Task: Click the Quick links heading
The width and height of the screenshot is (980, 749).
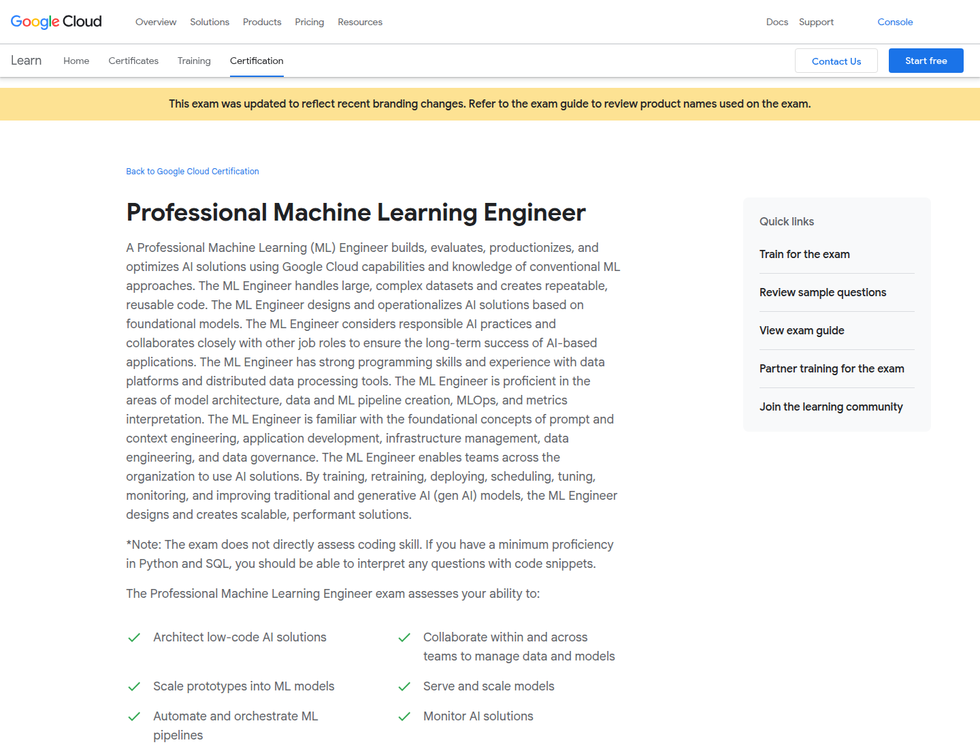Action: click(787, 221)
